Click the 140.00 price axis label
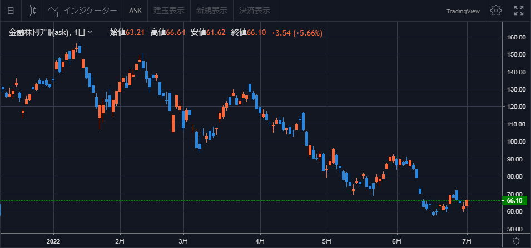Image resolution: width=531 pixels, height=248 pixels. coord(515,72)
